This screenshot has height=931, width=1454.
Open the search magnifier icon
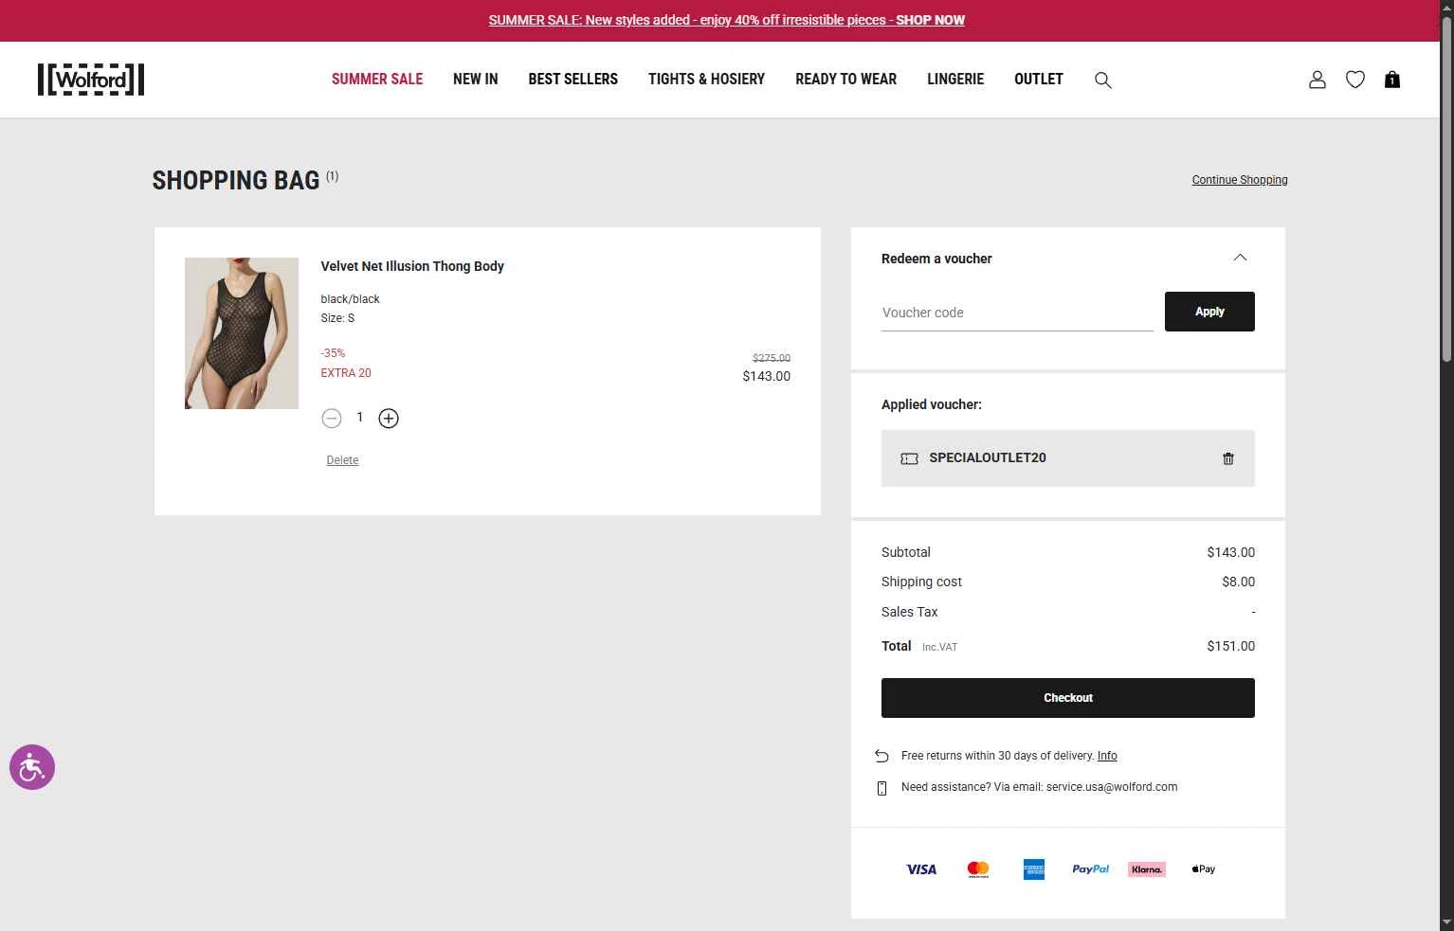(x=1103, y=80)
